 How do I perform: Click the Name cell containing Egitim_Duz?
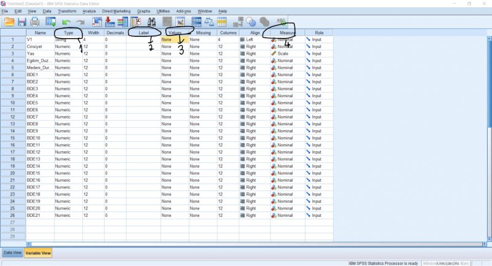pyautogui.click(x=39, y=60)
